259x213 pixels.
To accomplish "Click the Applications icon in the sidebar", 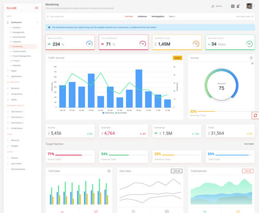I will click(8, 76).
